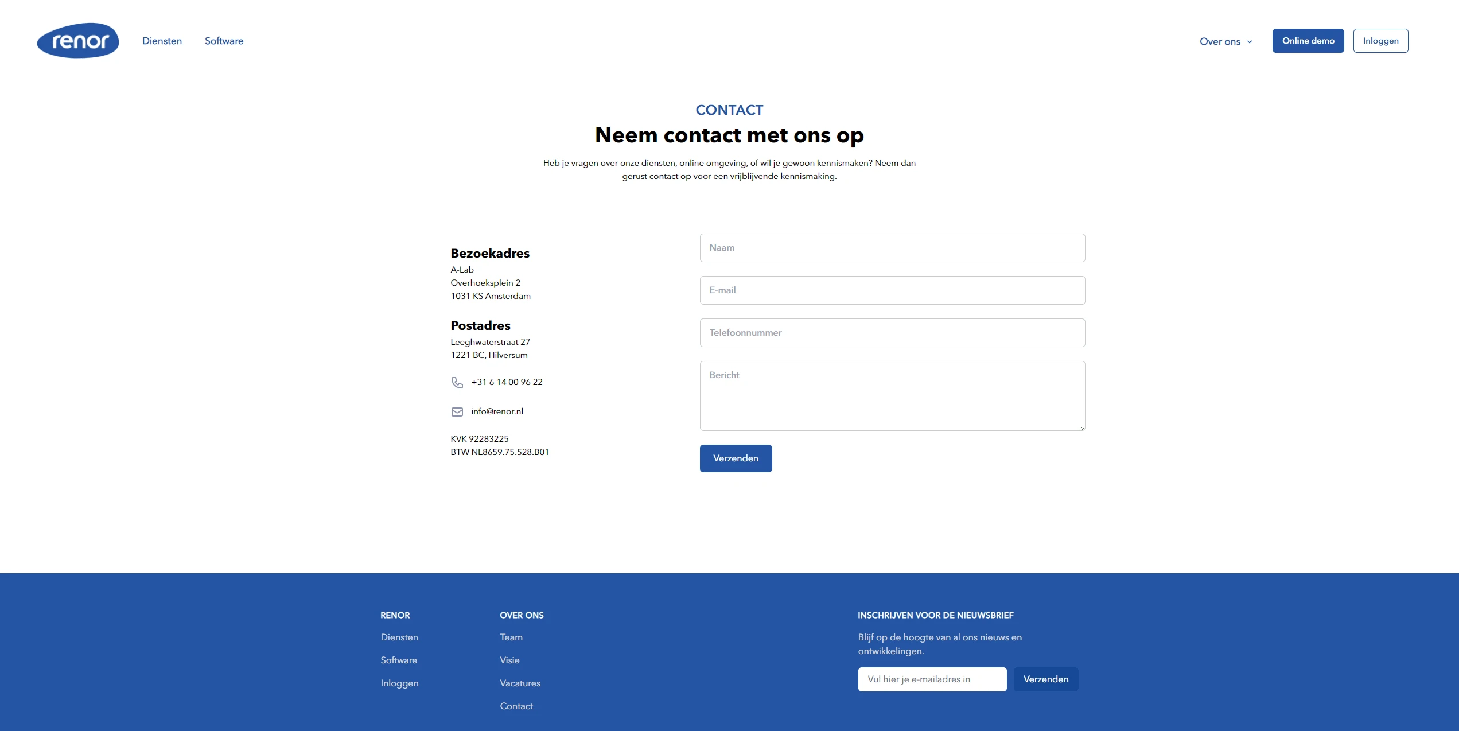
Task: Click the Software menu item in navbar
Action: (x=224, y=41)
